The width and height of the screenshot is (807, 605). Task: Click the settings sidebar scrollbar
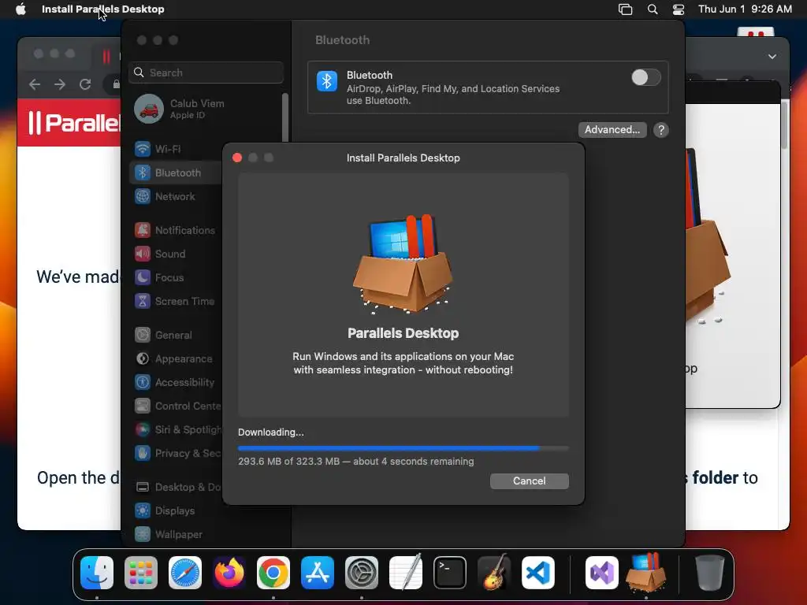pos(284,117)
